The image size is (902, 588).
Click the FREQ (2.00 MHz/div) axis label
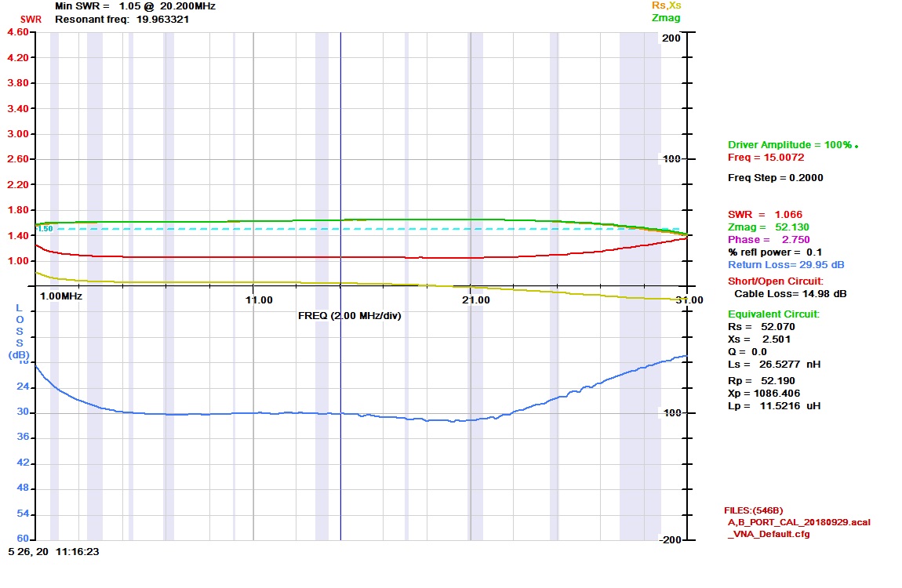(350, 316)
